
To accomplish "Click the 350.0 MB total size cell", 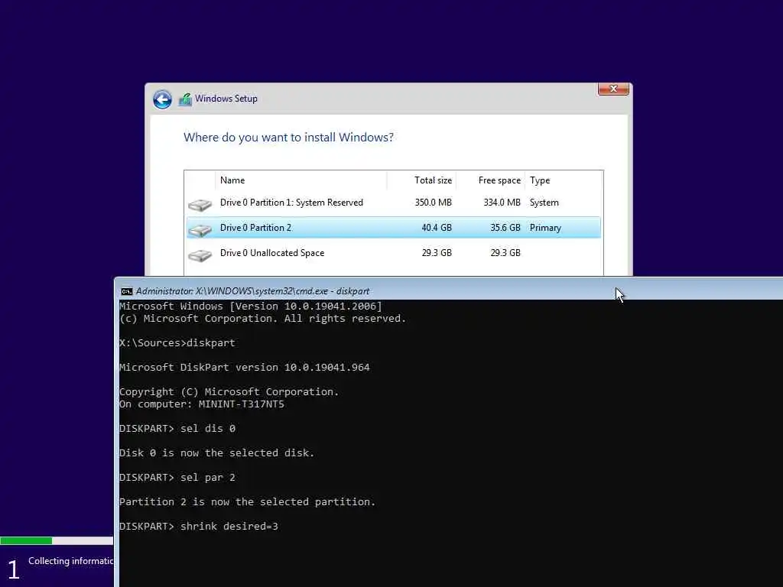I will point(433,203).
